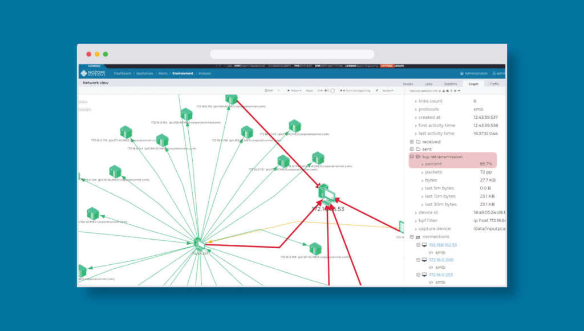Select the highlighted 172.16.0.53 computer node

[x=327, y=195]
